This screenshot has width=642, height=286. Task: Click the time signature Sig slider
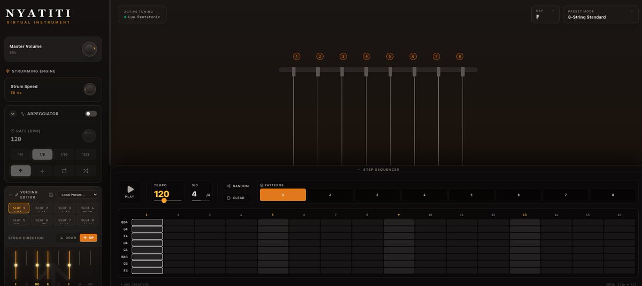coord(201,201)
